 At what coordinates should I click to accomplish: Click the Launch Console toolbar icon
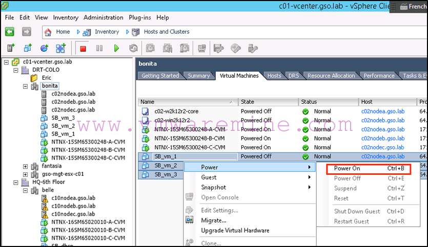pos(202,48)
